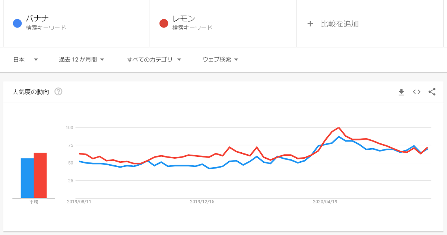Open the 日本 region dropdown
Screen dimensions: 447x235
(x=25, y=60)
